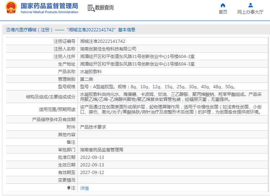
Task: Open the 产品技术要求 attachment
Action: point(93,127)
